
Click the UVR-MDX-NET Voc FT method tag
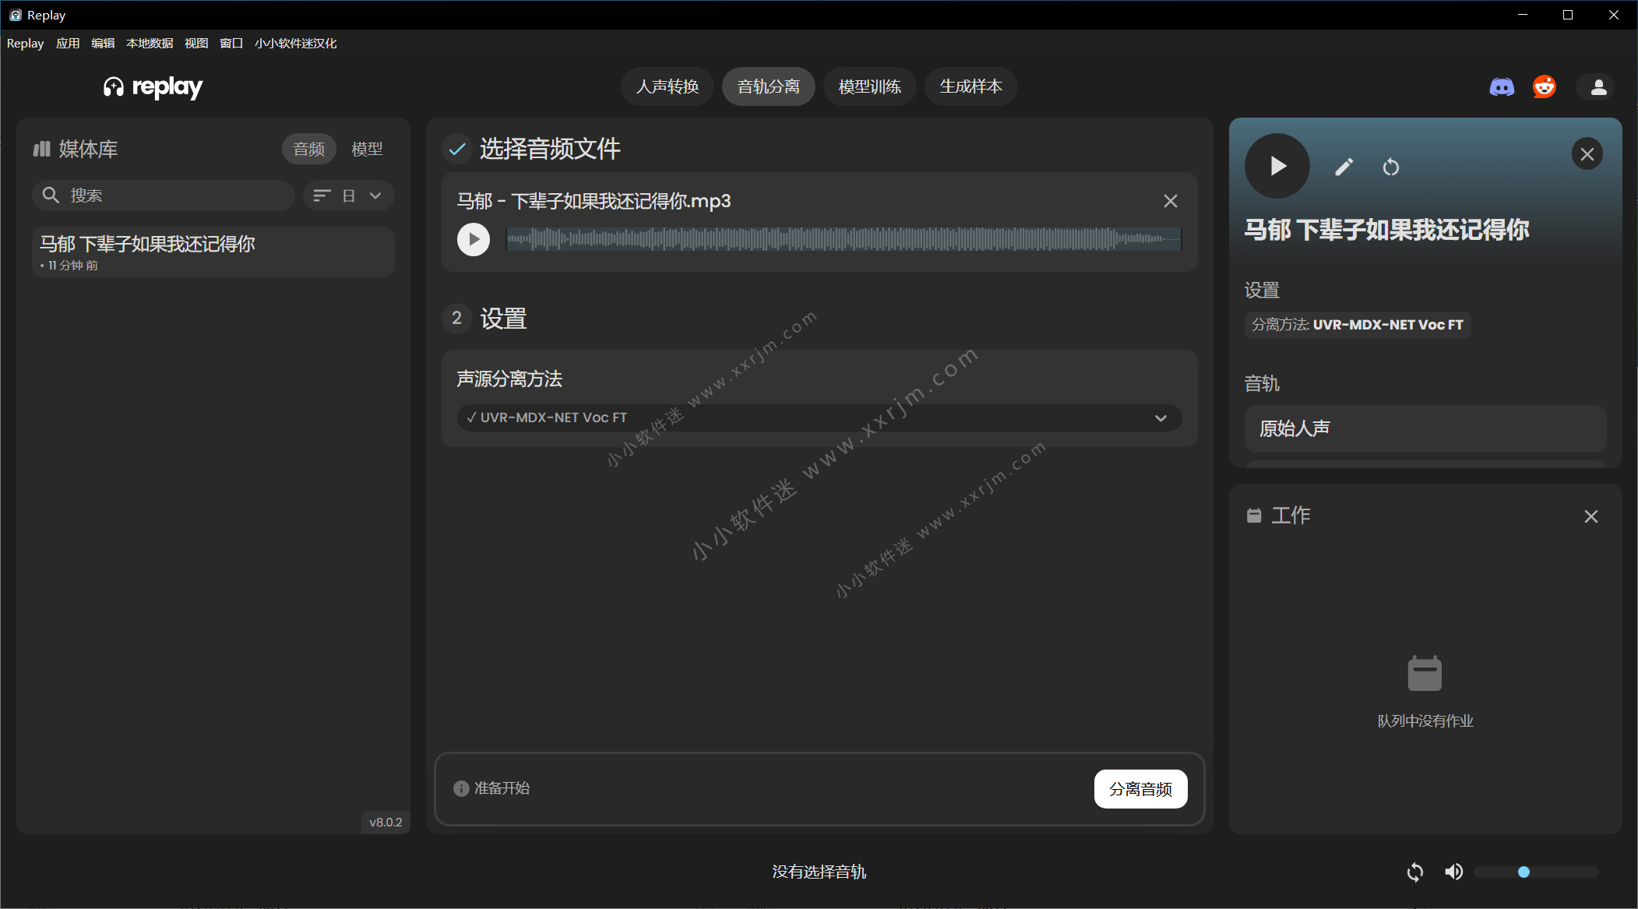[x=1358, y=325]
